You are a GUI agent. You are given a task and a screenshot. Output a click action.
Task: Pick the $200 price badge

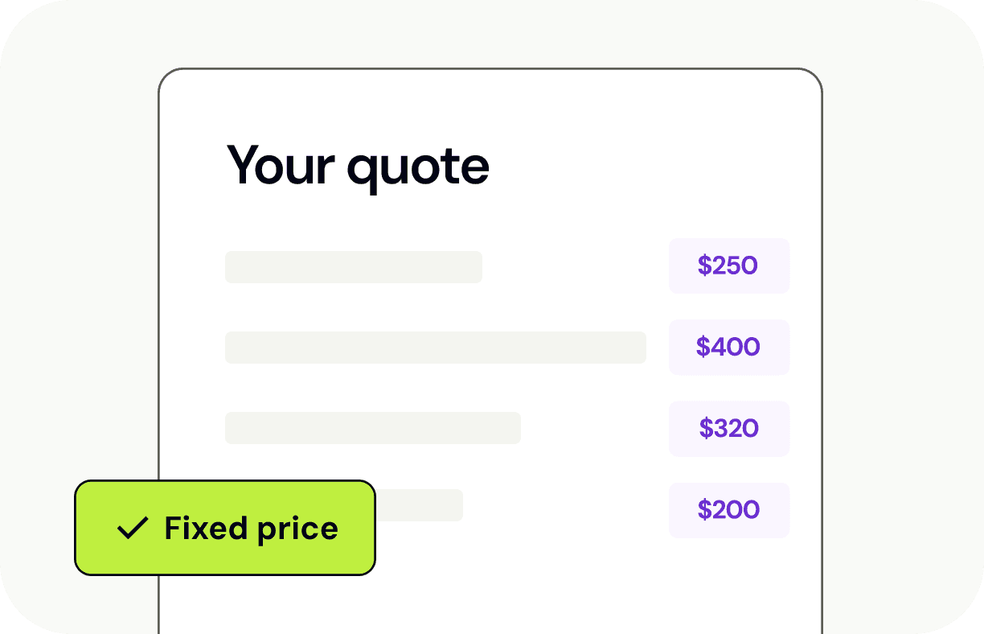click(x=728, y=509)
